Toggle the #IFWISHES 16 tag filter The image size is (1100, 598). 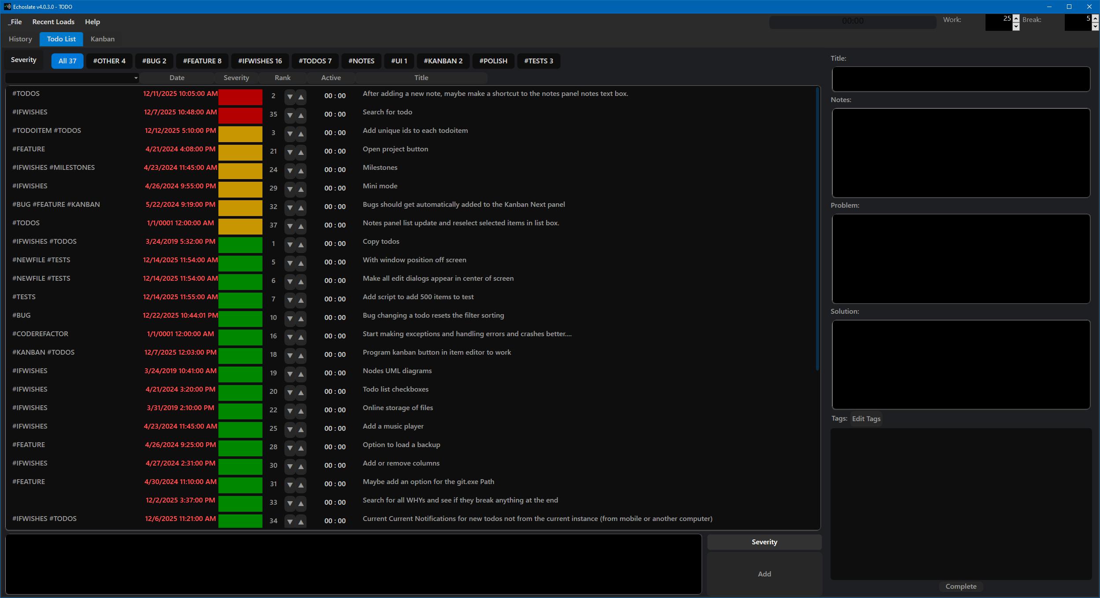[260, 61]
